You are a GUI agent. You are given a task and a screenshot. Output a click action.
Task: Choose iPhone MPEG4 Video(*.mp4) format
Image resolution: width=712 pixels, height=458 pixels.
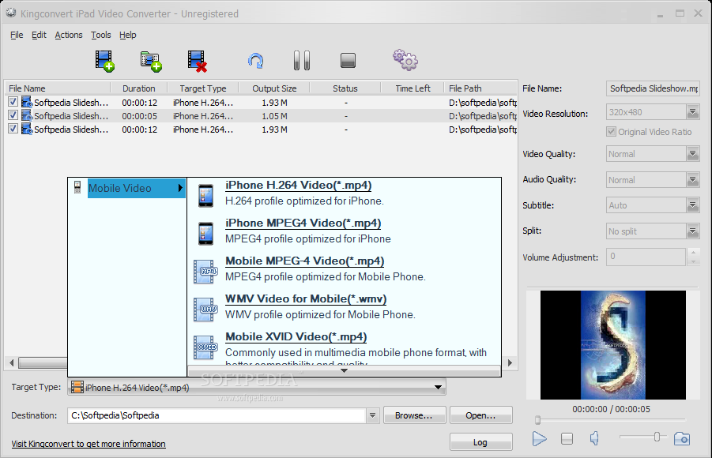(303, 223)
